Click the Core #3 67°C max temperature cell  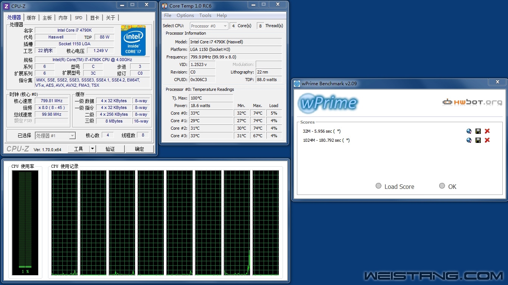[x=258, y=136]
